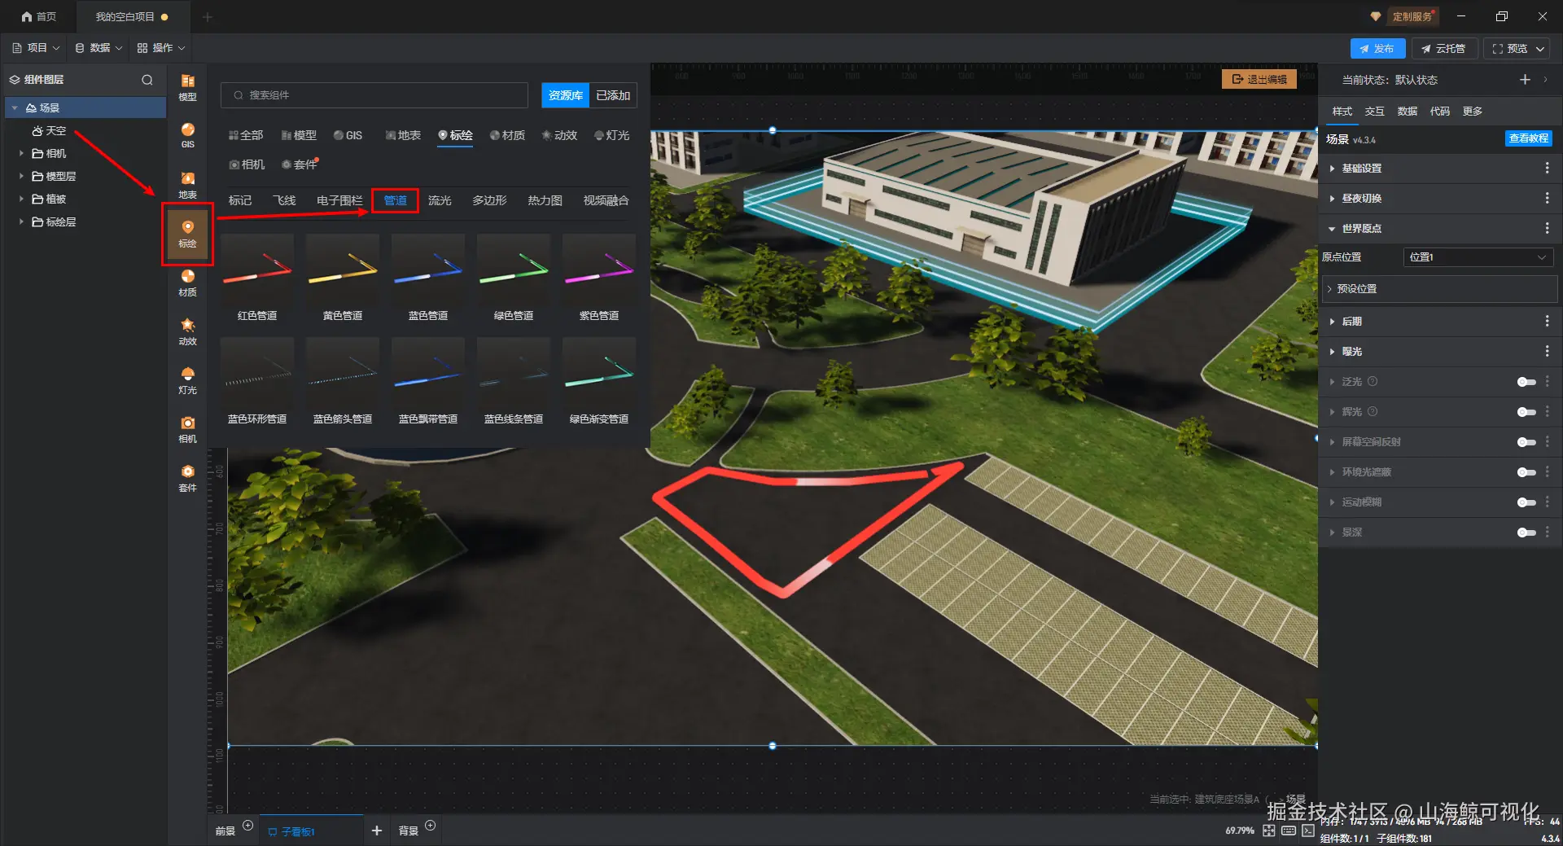This screenshot has height=846, width=1563.
Task: Select the 灯光 sidebar icon
Action: (187, 380)
